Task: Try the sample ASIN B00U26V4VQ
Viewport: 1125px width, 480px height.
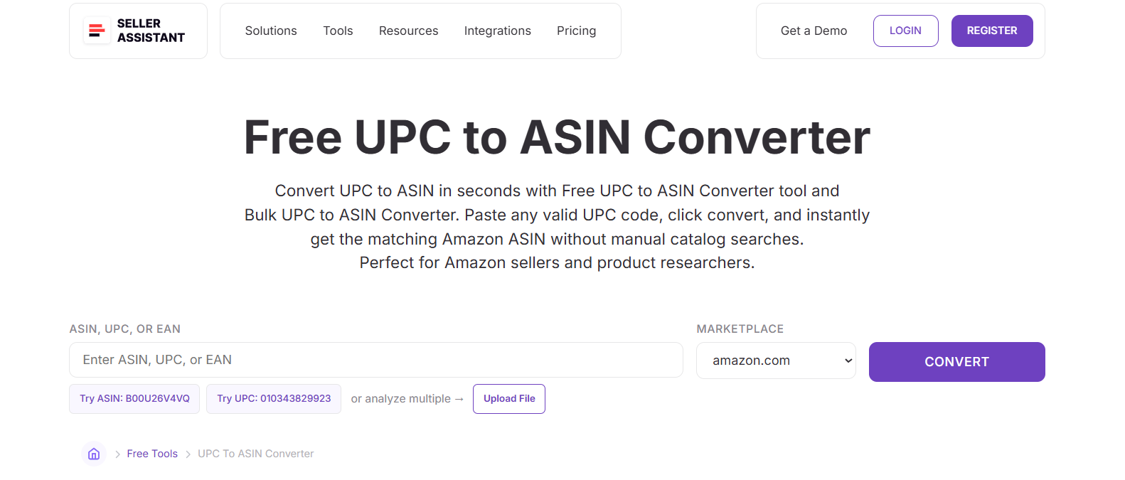Action: pyautogui.click(x=134, y=398)
